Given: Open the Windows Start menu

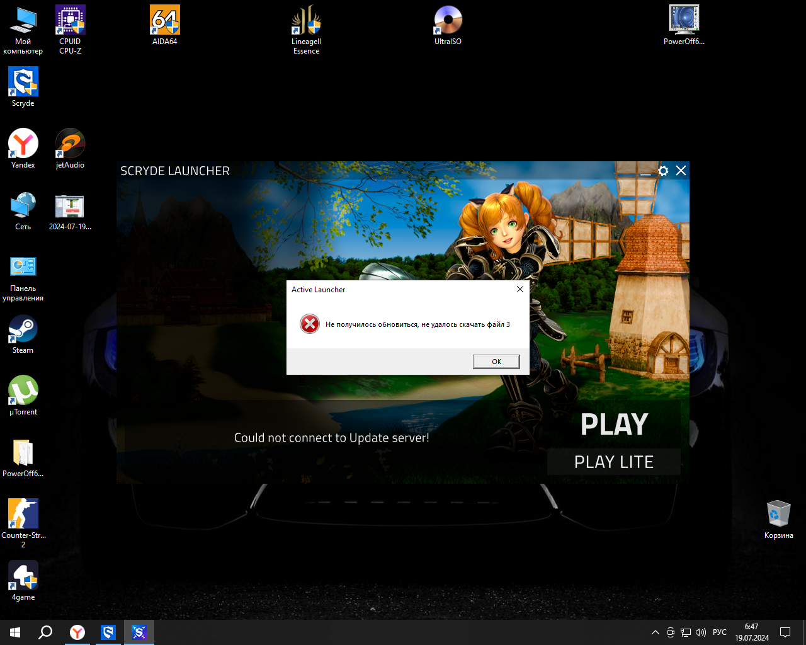Looking at the screenshot, I should point(15,632).
